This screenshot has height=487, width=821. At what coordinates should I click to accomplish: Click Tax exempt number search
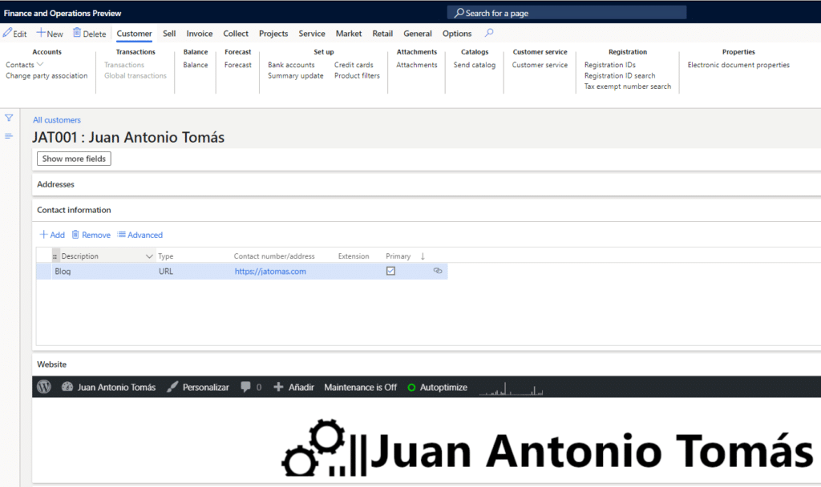[x=627, y=87]
